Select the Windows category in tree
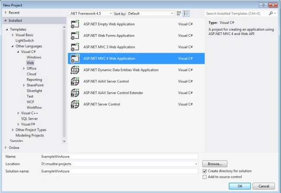Image resolution: width=281 pixels, height=193 pixels. (34, 57)
